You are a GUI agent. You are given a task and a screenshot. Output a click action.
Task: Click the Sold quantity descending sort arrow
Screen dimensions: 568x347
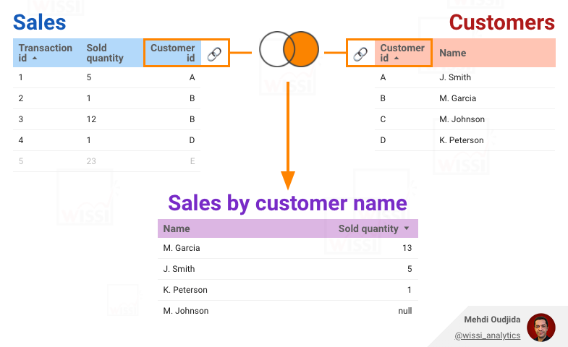pyautogui.click(x=407, y=228)
